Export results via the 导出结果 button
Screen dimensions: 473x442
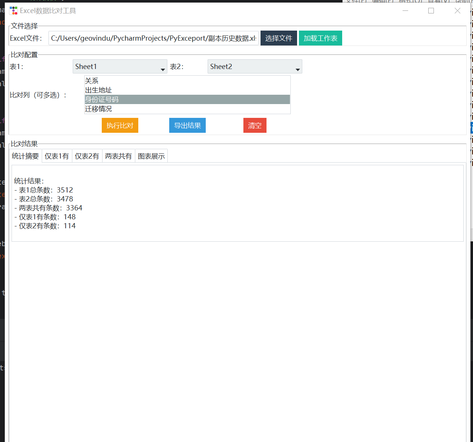(x=187, y=125)
